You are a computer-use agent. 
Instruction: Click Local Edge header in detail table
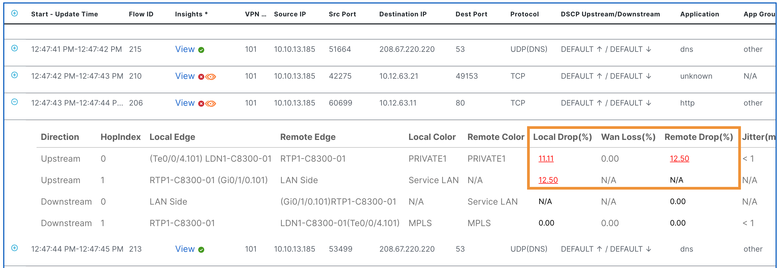172,137
